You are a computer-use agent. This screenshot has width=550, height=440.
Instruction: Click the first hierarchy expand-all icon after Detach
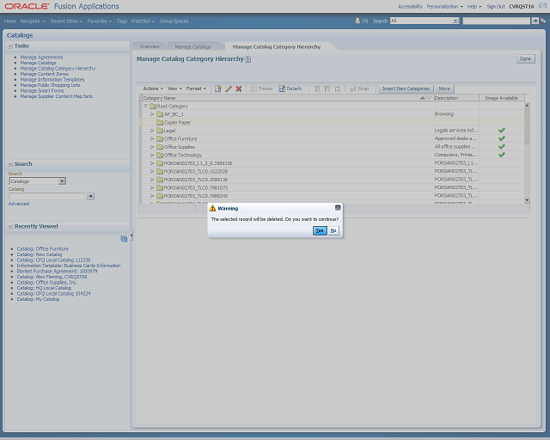coord(317,89)
